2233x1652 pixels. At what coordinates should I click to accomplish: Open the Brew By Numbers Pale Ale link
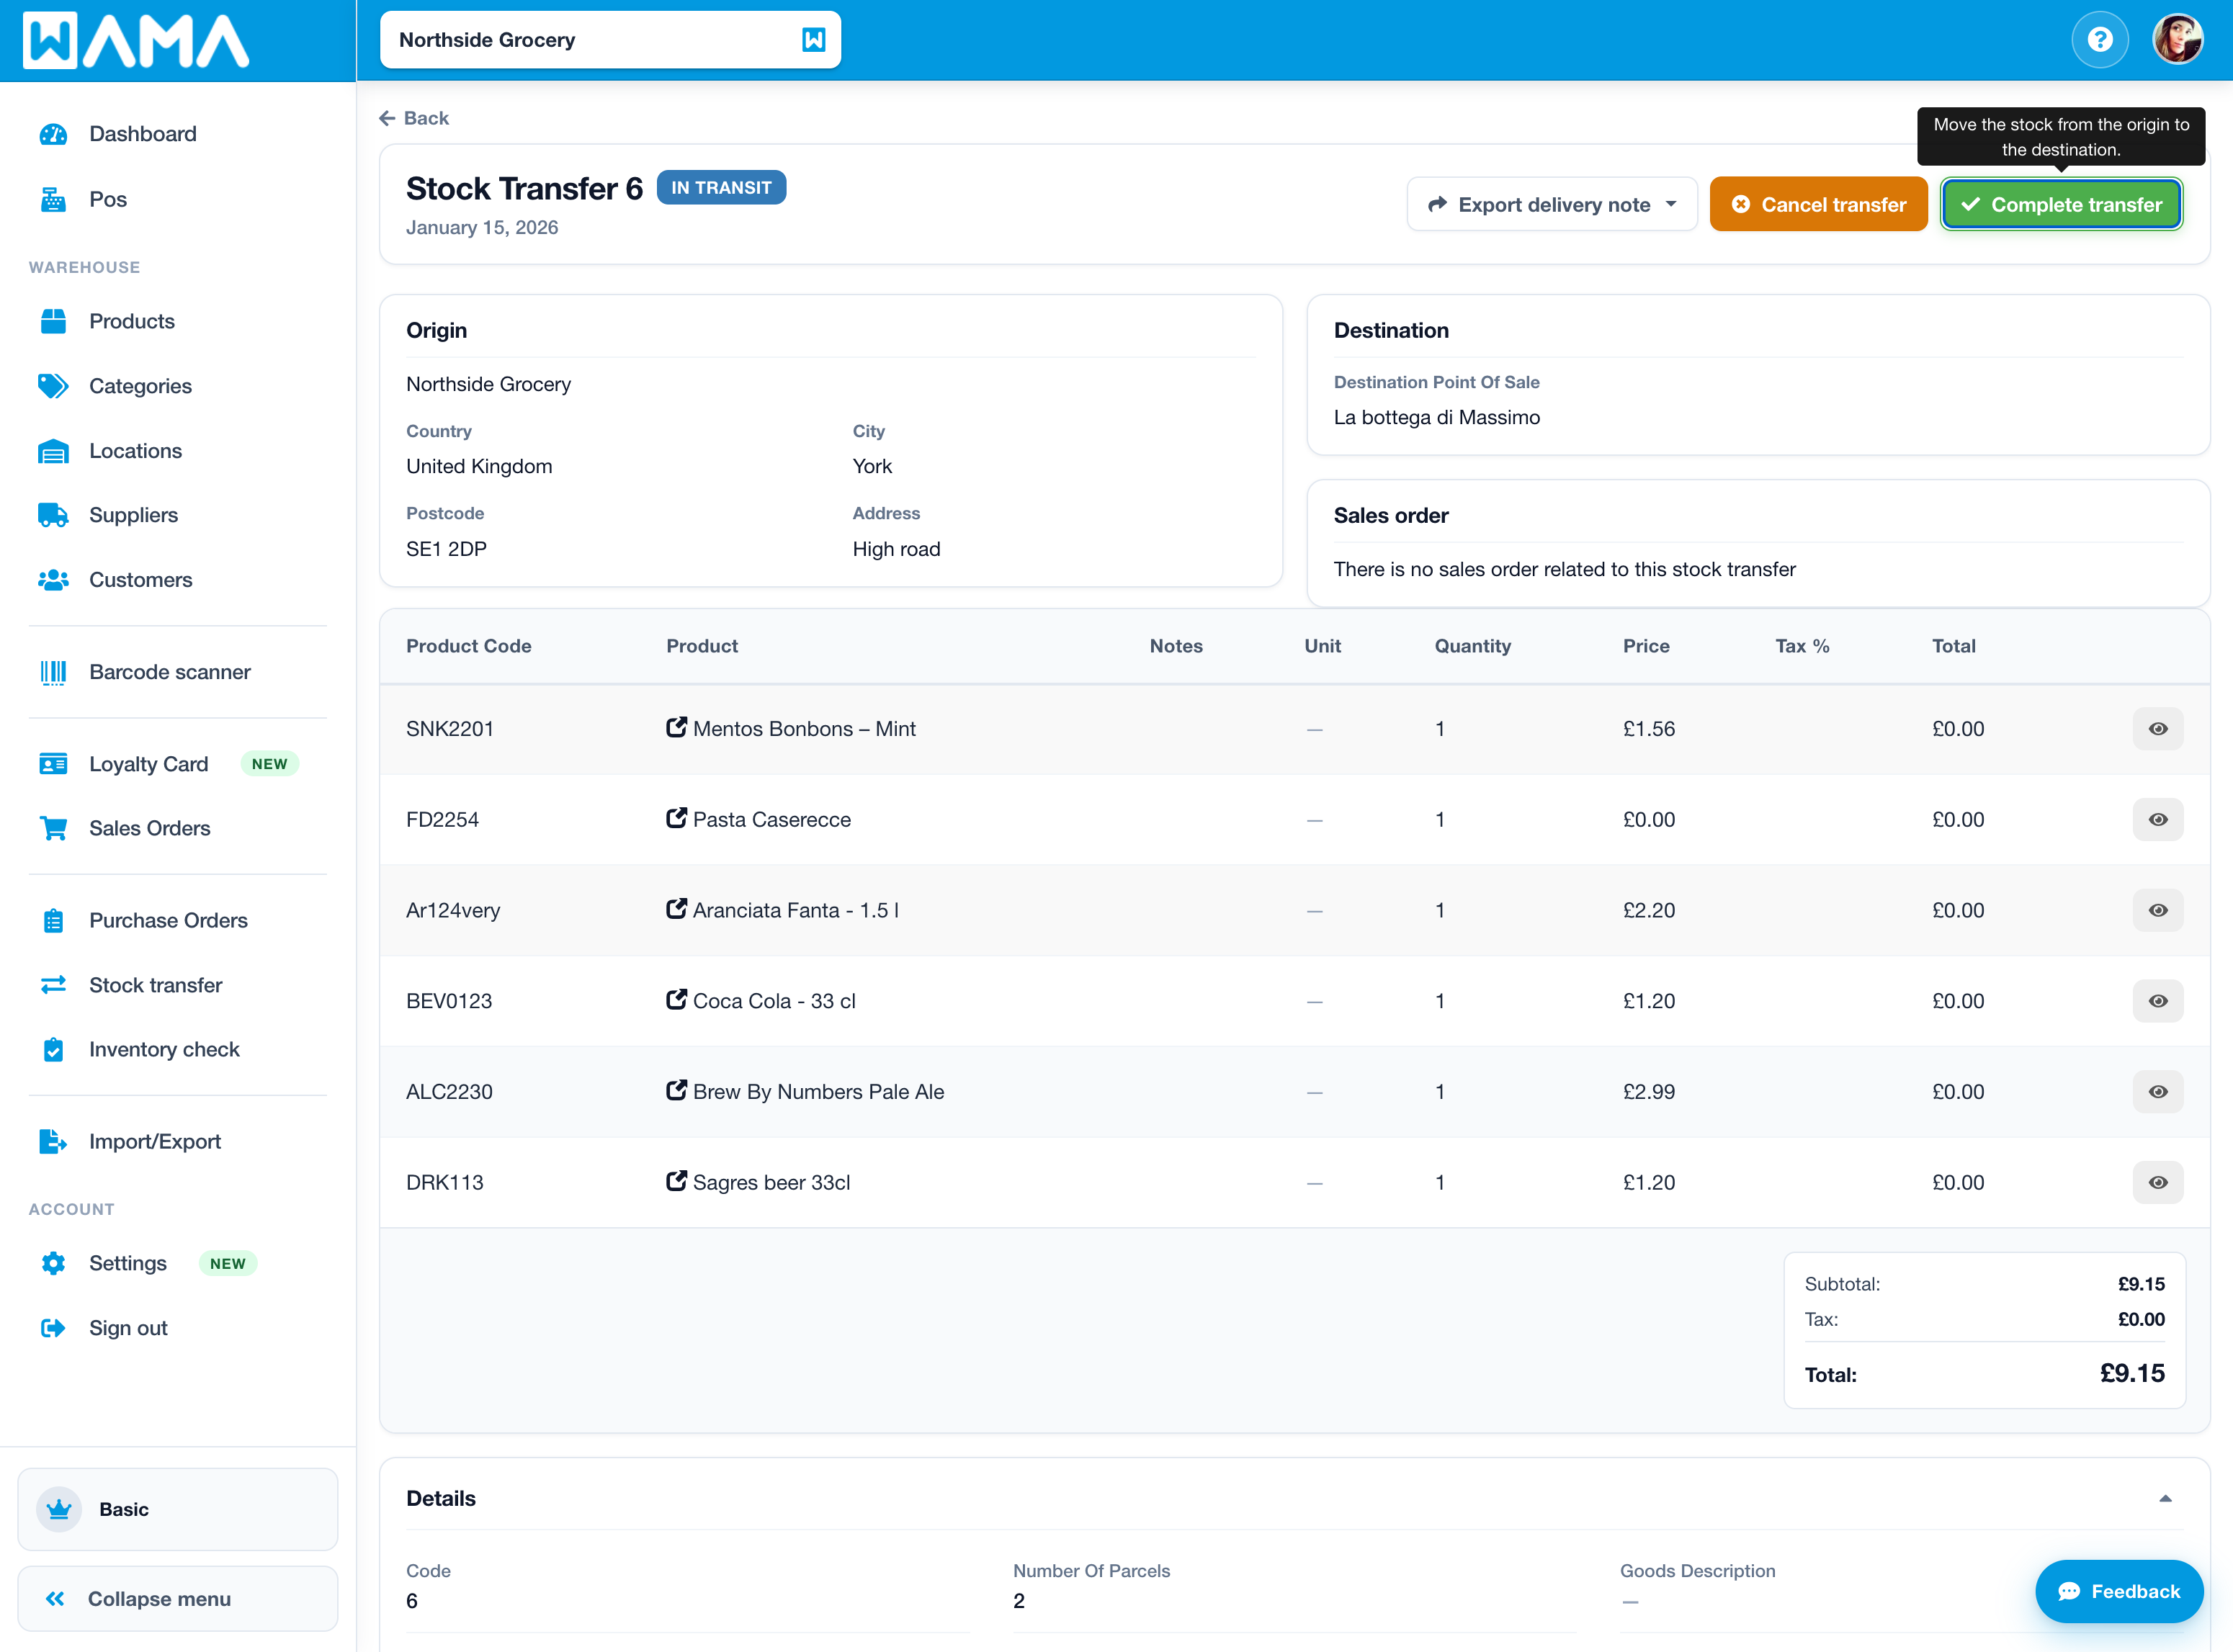818,1092
